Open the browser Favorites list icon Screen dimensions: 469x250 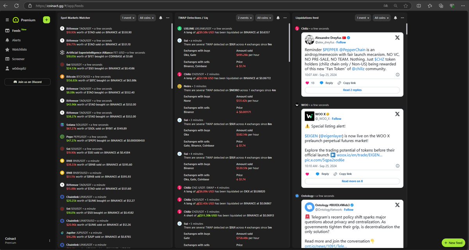430,6
